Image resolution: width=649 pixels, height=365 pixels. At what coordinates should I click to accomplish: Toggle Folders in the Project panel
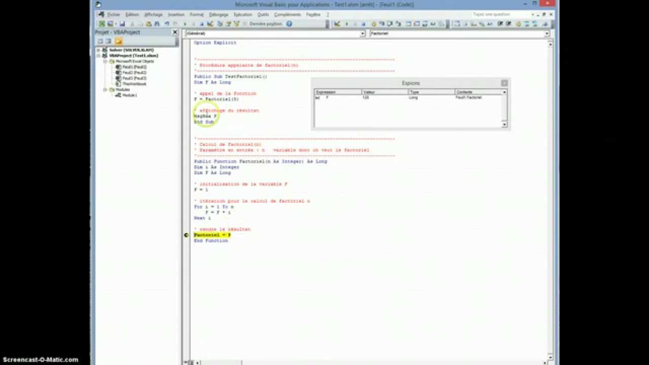pos(118,41)
